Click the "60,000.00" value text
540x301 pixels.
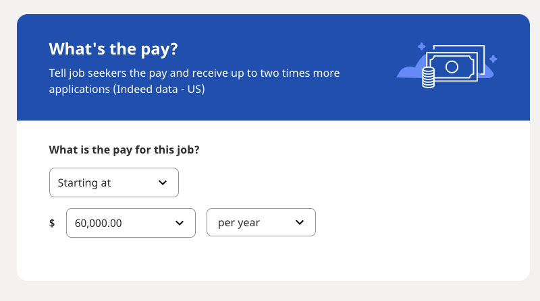(x=99, y=223)
